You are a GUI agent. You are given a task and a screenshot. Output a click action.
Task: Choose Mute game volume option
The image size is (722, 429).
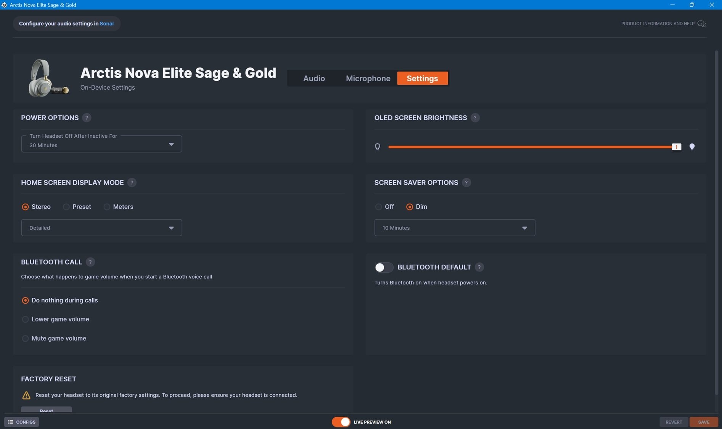(x=25, y=339)
